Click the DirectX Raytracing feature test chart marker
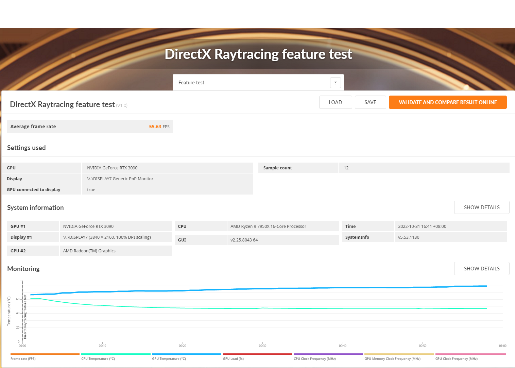Image resolution: width=515 pixels, height=368 pixels. pos(25,316)
